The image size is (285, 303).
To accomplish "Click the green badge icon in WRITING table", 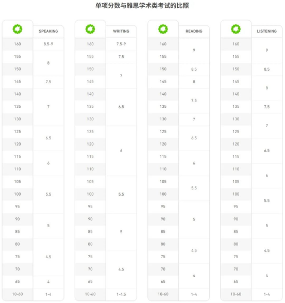I will pyautogui.click(x=90, y=29).
